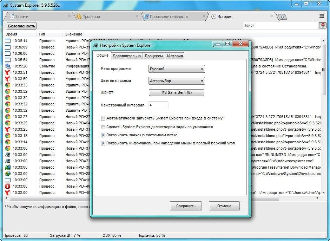Click the gear icon on Процессы tab
330x241 pixels.
click(79, 17)
